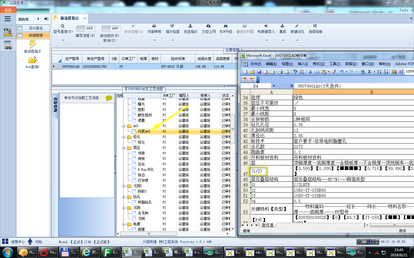Expand the 型号查询 dropdown arrow

click(63, 40)
